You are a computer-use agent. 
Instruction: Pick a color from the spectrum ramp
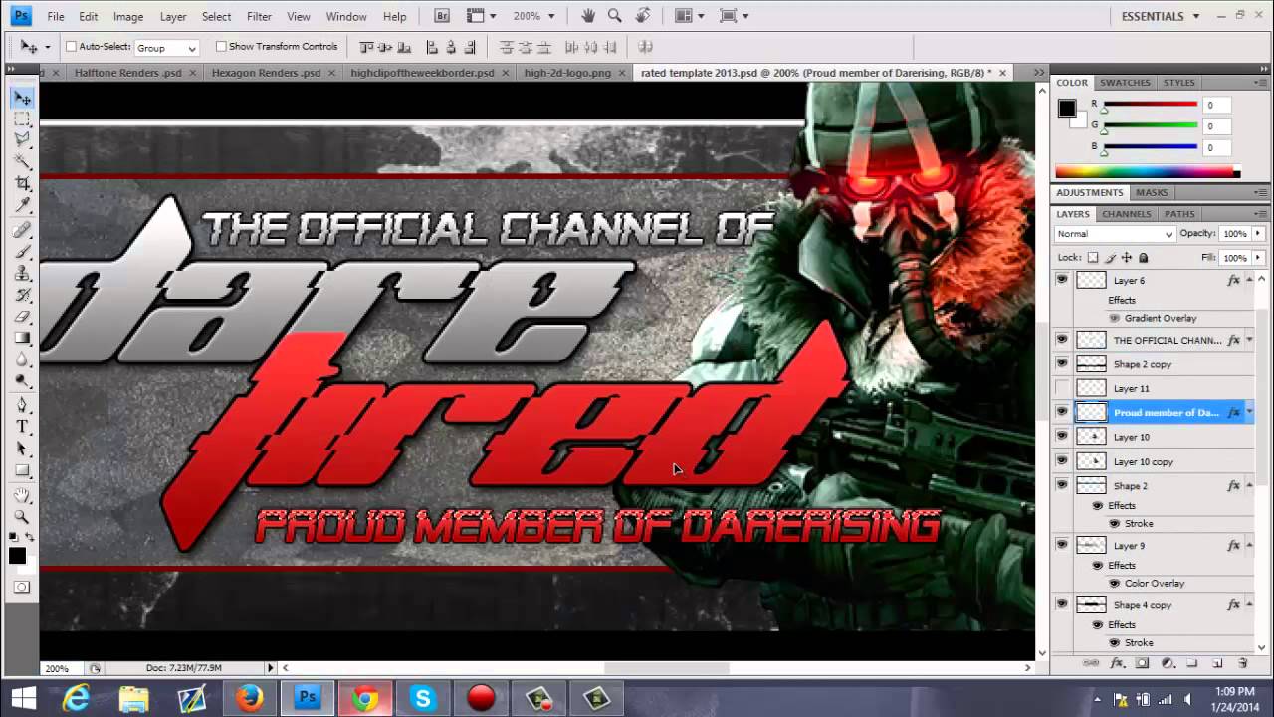click(x=1148, y=172)
